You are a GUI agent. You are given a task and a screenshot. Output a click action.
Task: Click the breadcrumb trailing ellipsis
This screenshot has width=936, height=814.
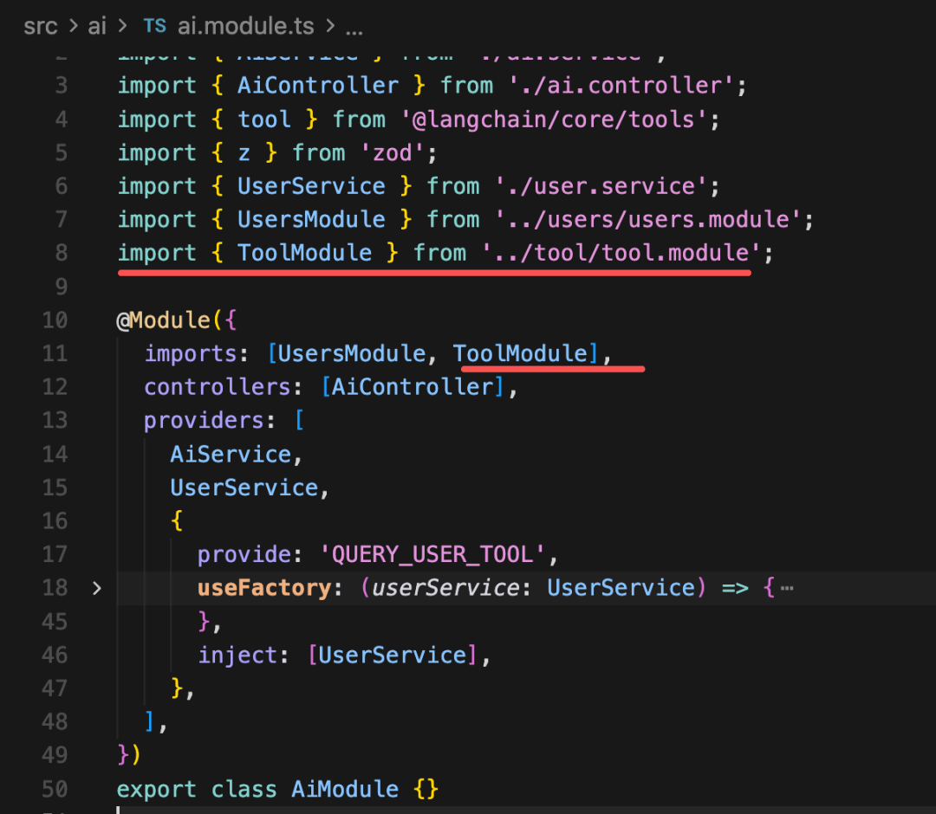354,29
